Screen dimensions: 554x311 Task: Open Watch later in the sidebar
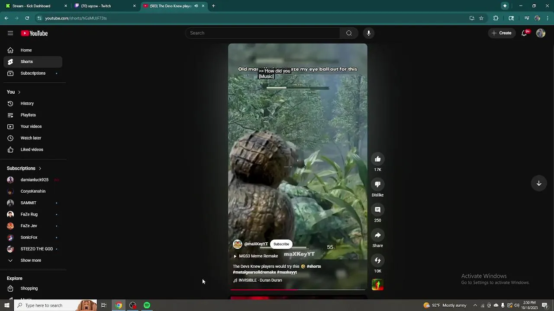[x=33, y=138]
